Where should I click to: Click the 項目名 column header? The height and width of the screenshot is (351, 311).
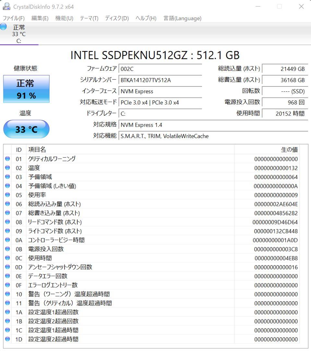(130, 150)
